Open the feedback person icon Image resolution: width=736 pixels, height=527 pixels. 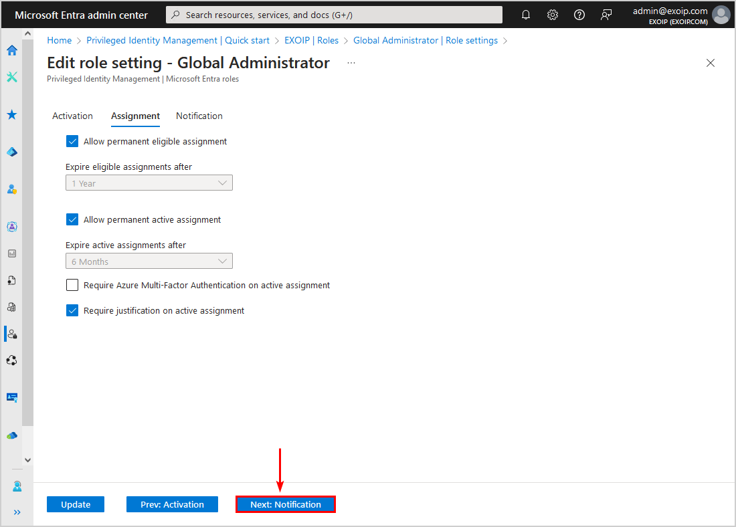[x=606, y=15]
